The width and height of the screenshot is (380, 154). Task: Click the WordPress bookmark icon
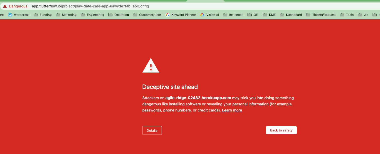(x=10, y=15)
